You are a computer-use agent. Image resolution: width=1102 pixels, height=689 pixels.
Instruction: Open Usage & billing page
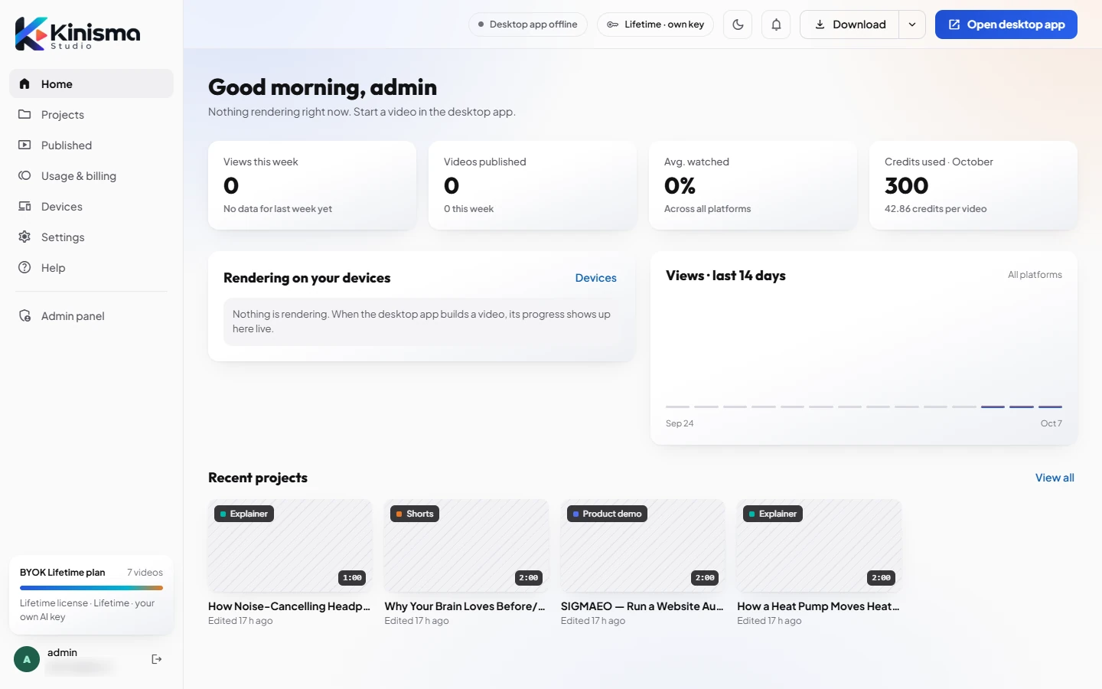point(91,176)
